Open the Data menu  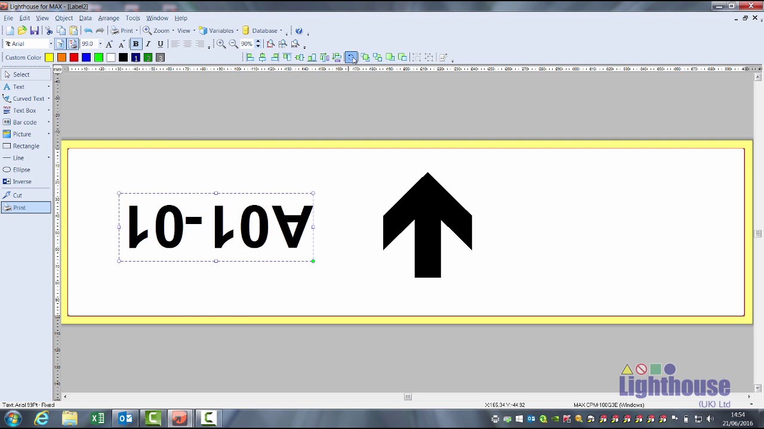[85, 18]
